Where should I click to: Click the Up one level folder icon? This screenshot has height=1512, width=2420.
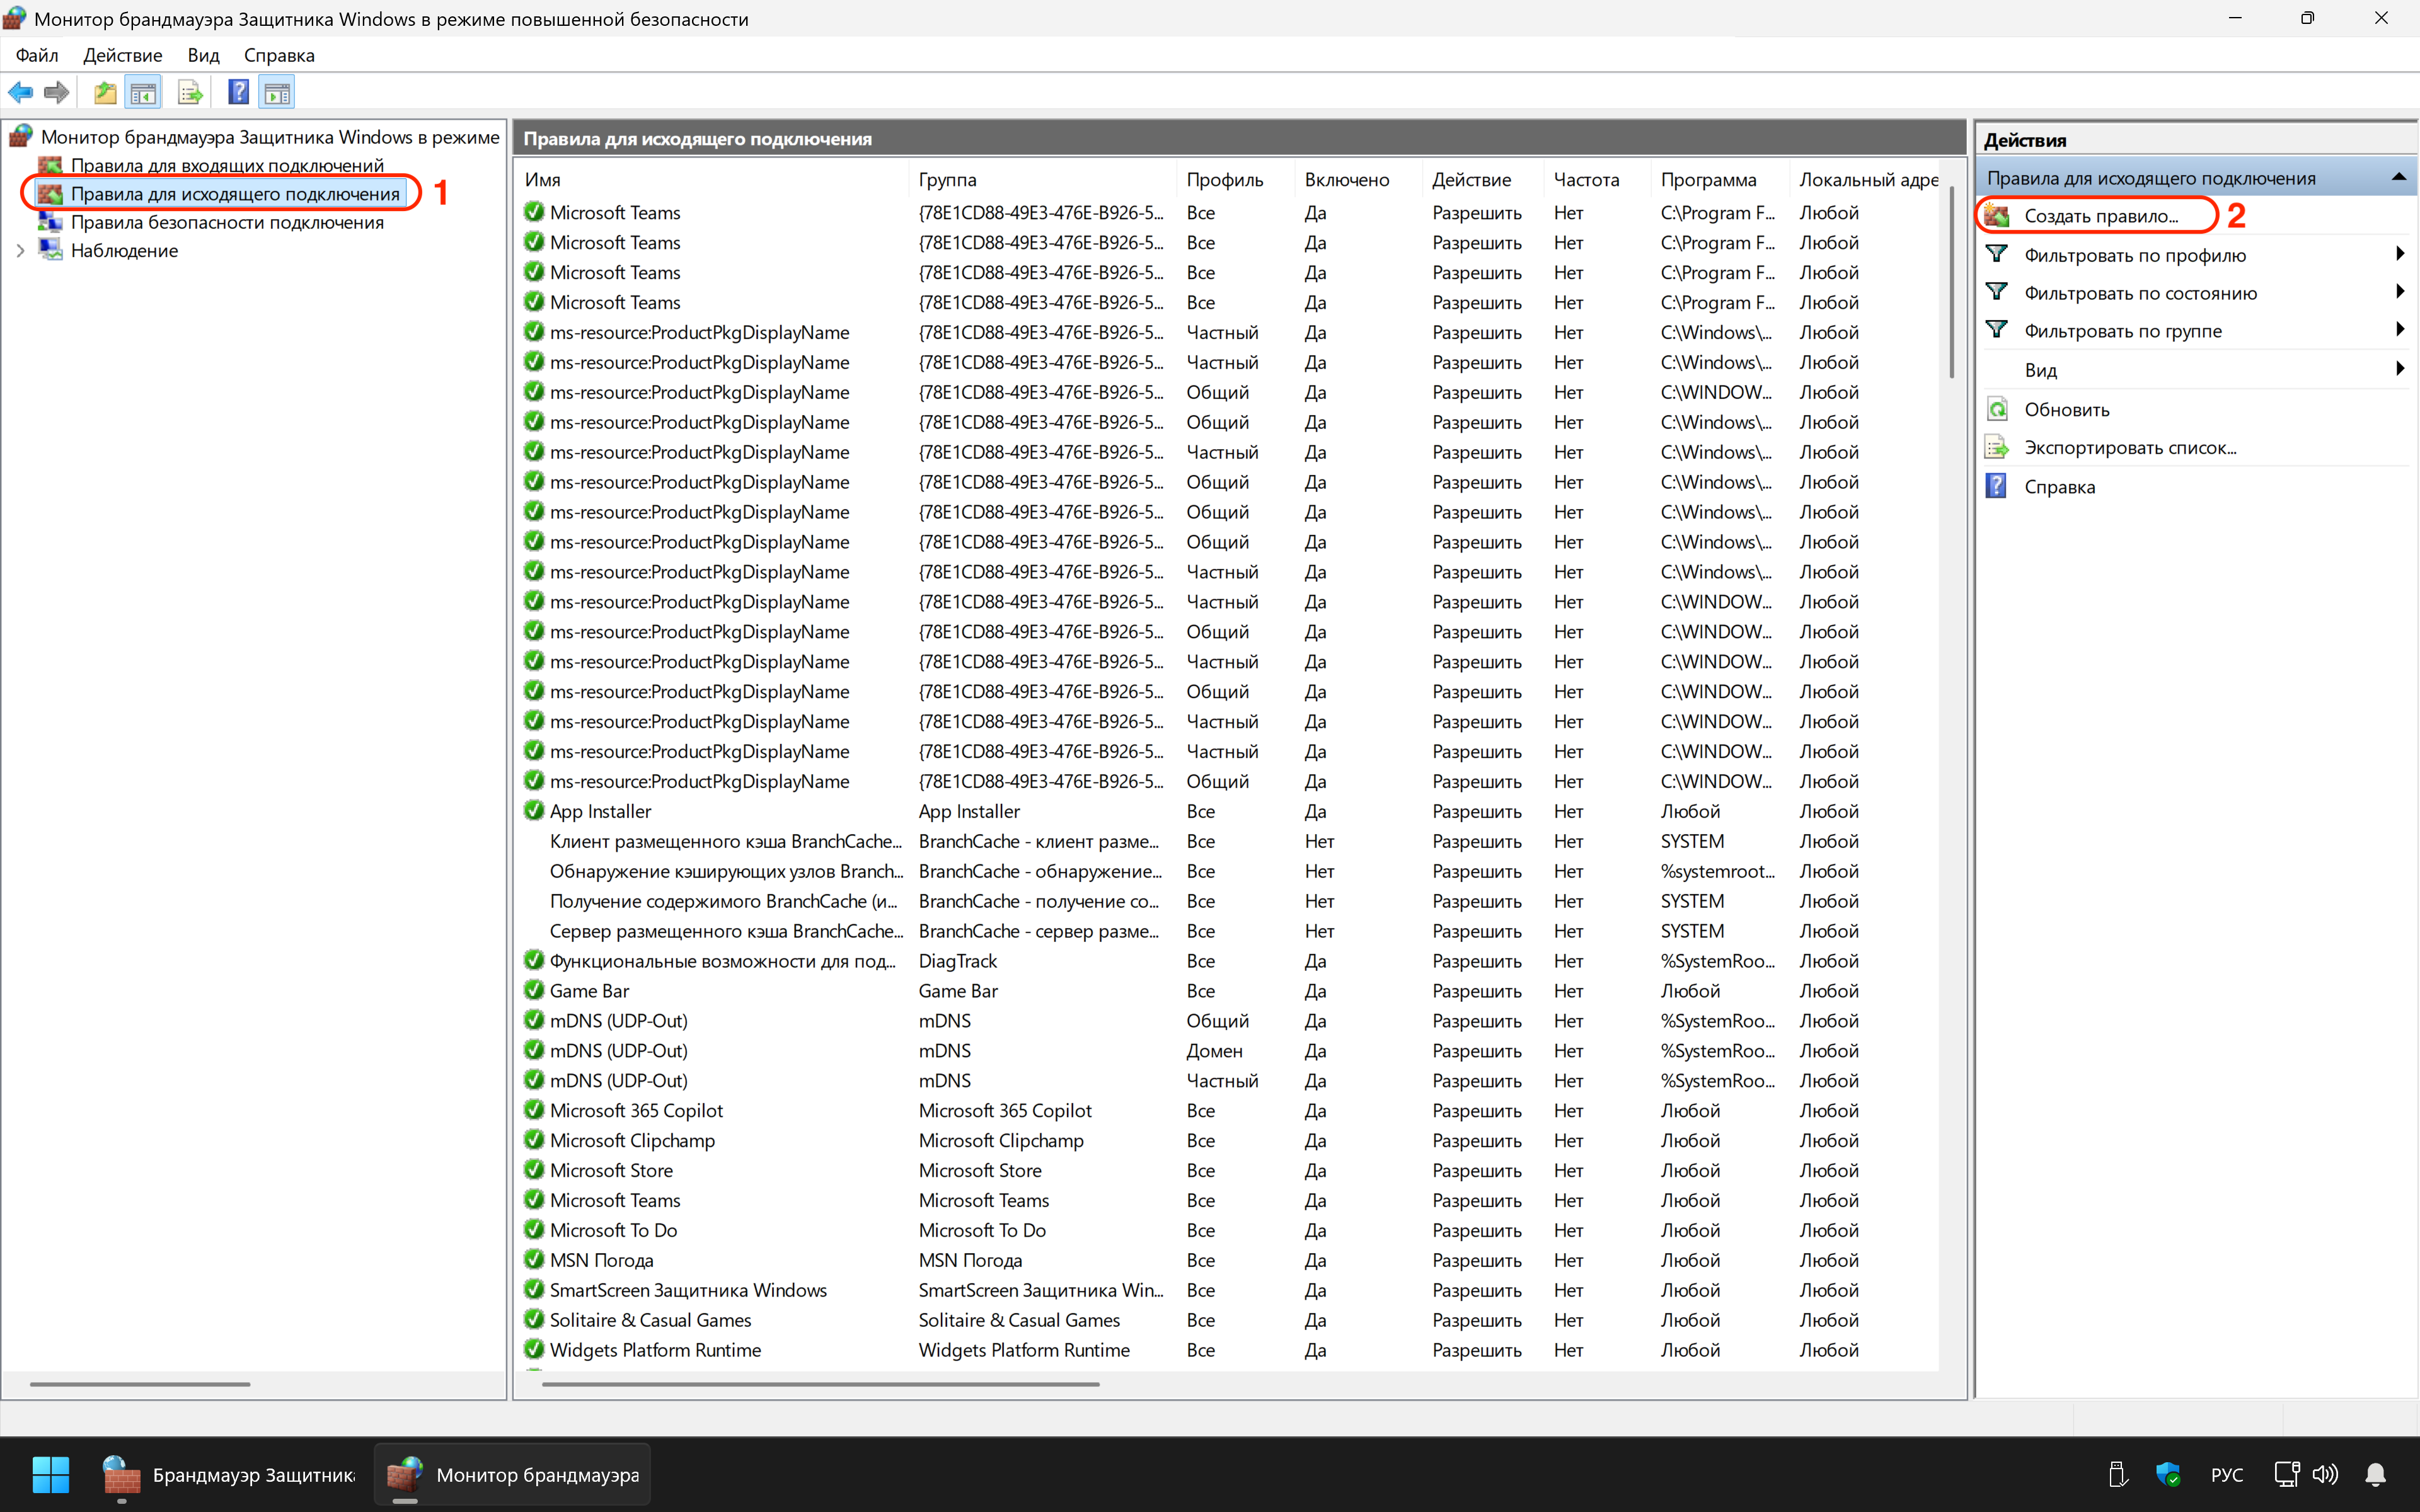105,93
